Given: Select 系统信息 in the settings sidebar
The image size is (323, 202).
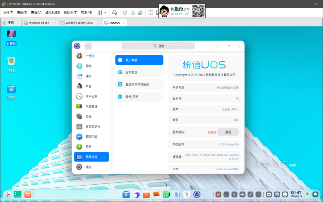Looking at the screenshot, I should [x=92, y=157].
